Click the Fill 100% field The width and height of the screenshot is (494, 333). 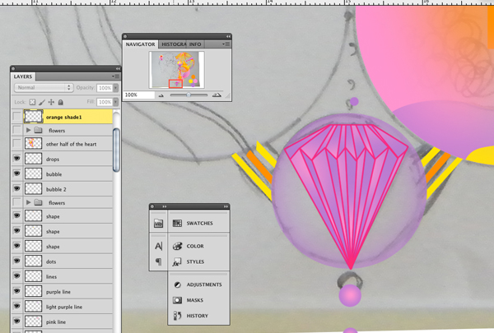(x=105, y=102)
